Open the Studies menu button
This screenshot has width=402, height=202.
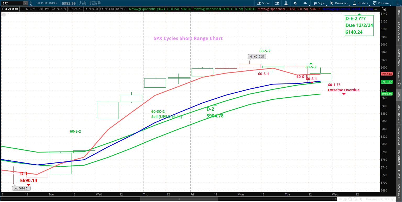point(360,3)
